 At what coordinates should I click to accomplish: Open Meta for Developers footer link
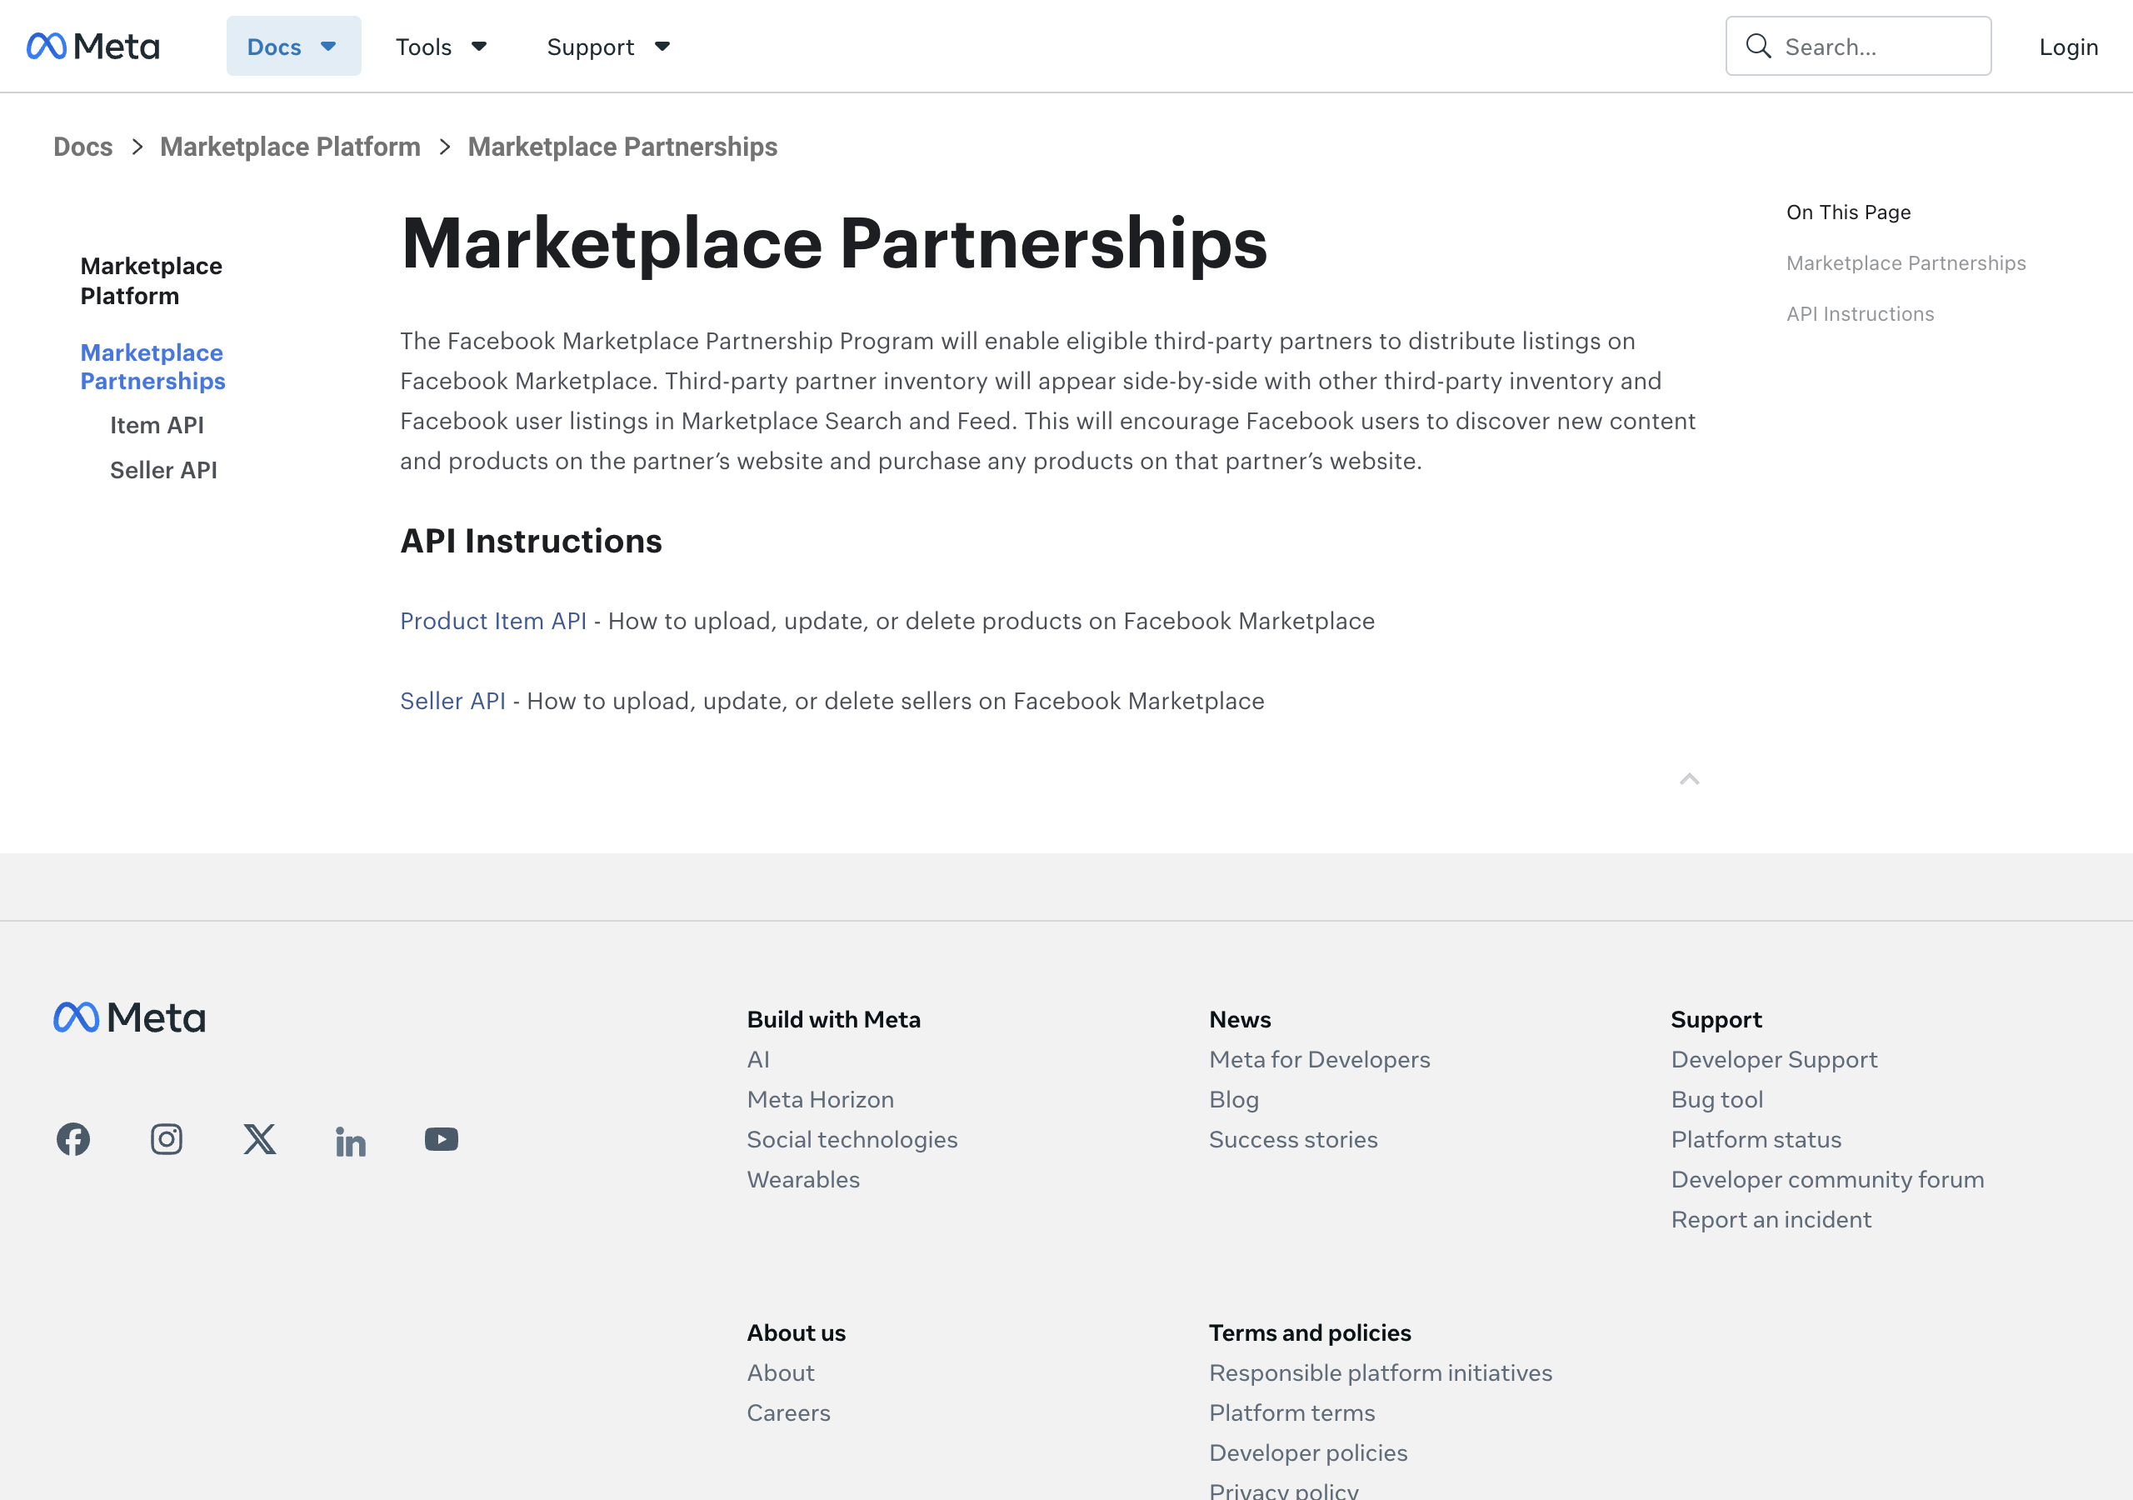point(1319,1059)
